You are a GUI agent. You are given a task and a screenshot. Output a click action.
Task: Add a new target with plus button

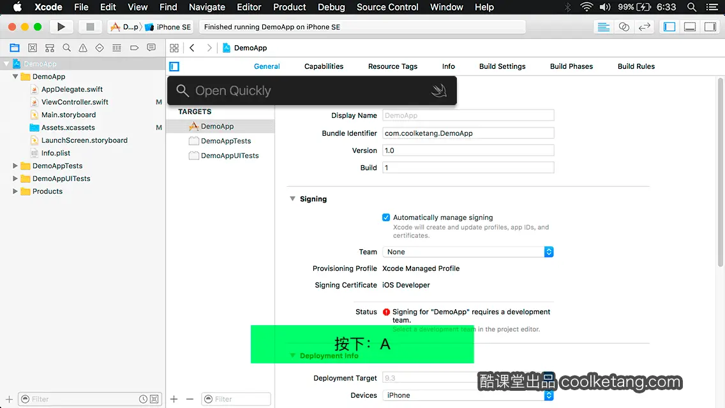[x=174, y=399]
